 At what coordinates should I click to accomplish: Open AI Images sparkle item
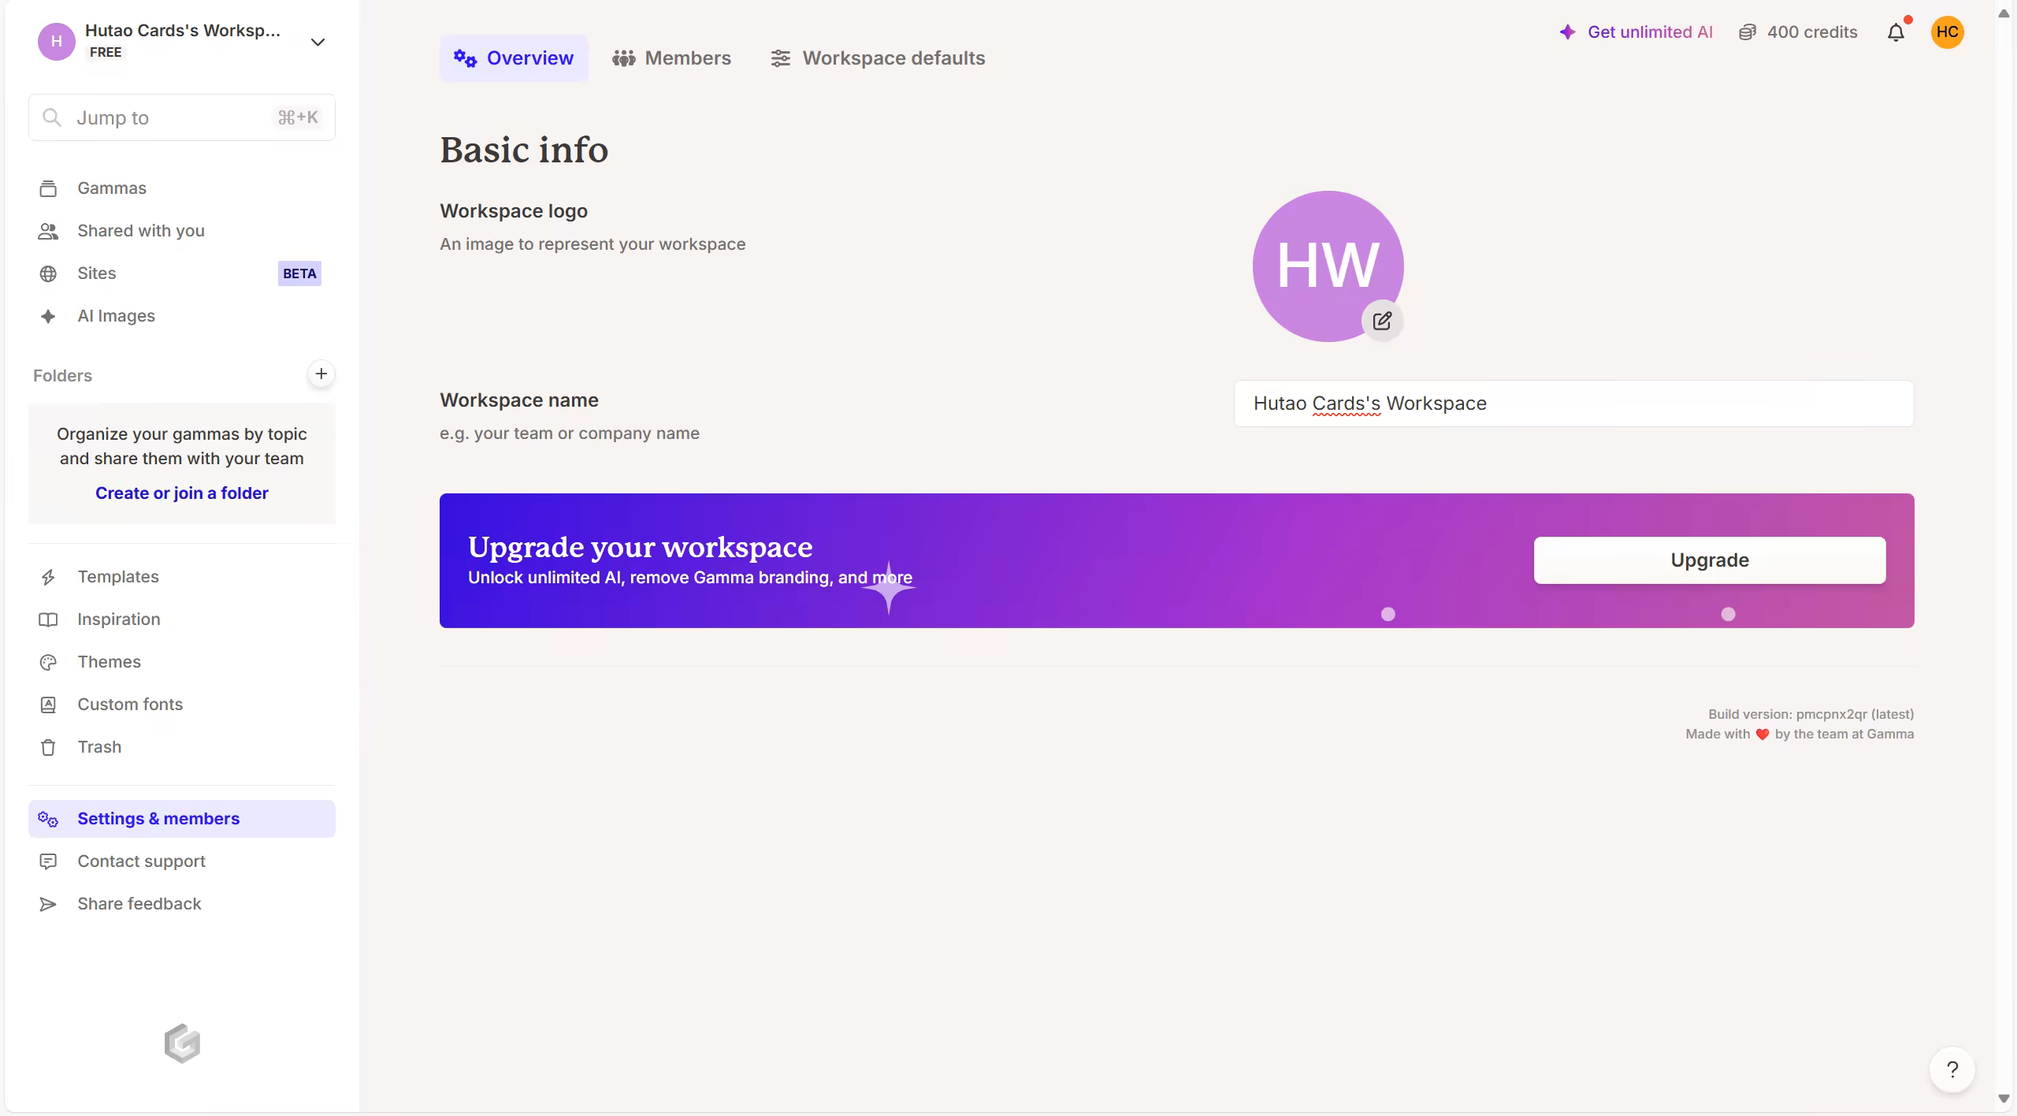(x=116, y=316)
